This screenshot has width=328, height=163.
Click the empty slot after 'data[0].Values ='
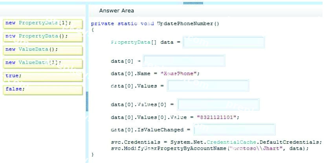click(x=208, y=85)
